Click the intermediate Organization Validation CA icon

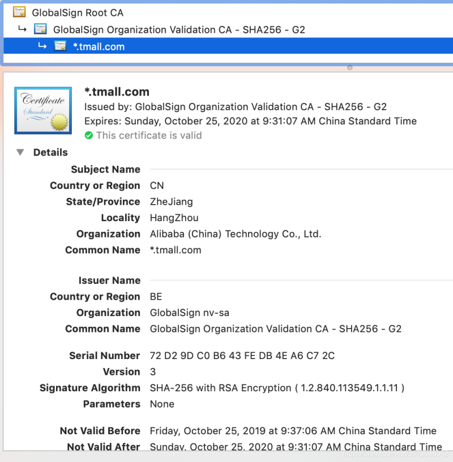coord(40,29)
